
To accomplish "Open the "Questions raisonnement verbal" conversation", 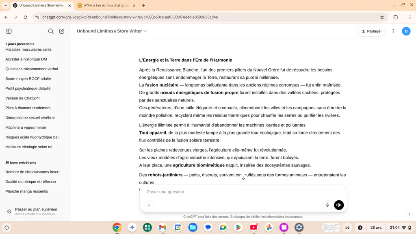I will click(32, 69).
